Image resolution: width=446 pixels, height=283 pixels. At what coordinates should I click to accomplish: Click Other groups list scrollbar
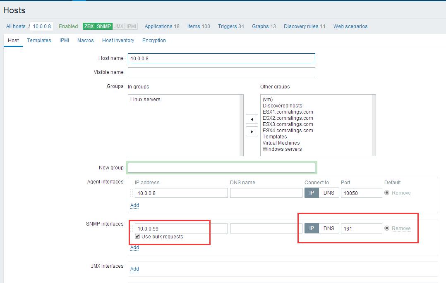point(374,125)
